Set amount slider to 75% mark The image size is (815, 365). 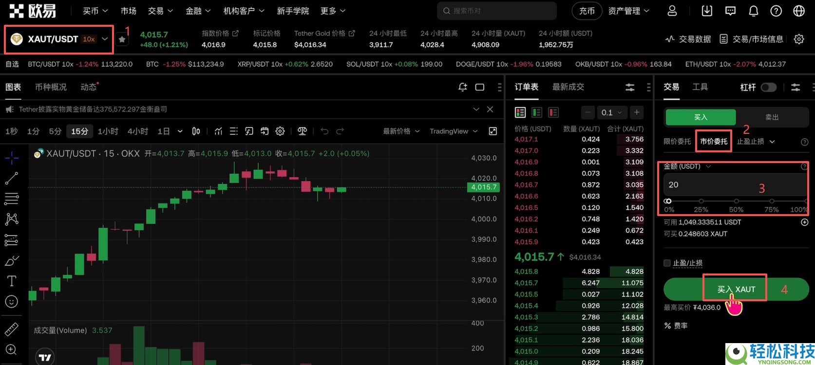pyautogui.click(x=772, y=201)
